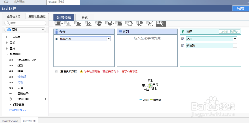Open the 毛利 indicator dropdown arrow

click(x=235, y=39)
